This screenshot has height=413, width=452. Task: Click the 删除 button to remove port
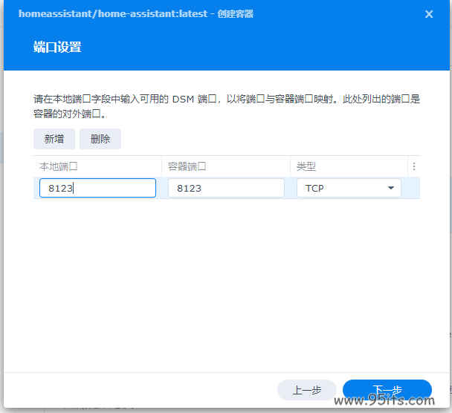(x=100, y=139)
